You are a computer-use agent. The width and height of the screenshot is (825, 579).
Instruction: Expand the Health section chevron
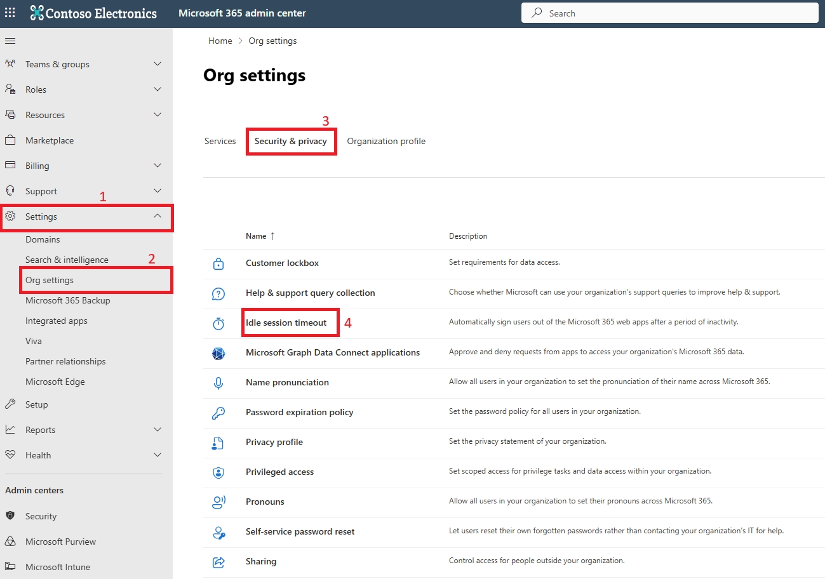(158, 455)
